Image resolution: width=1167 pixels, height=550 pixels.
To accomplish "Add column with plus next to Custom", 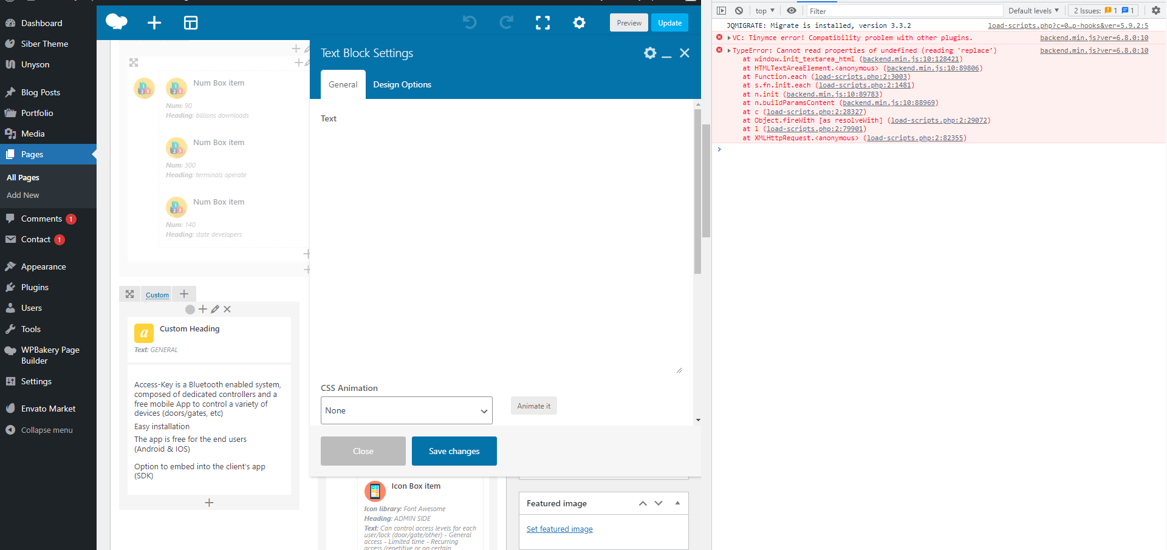I will pos(184,294).
